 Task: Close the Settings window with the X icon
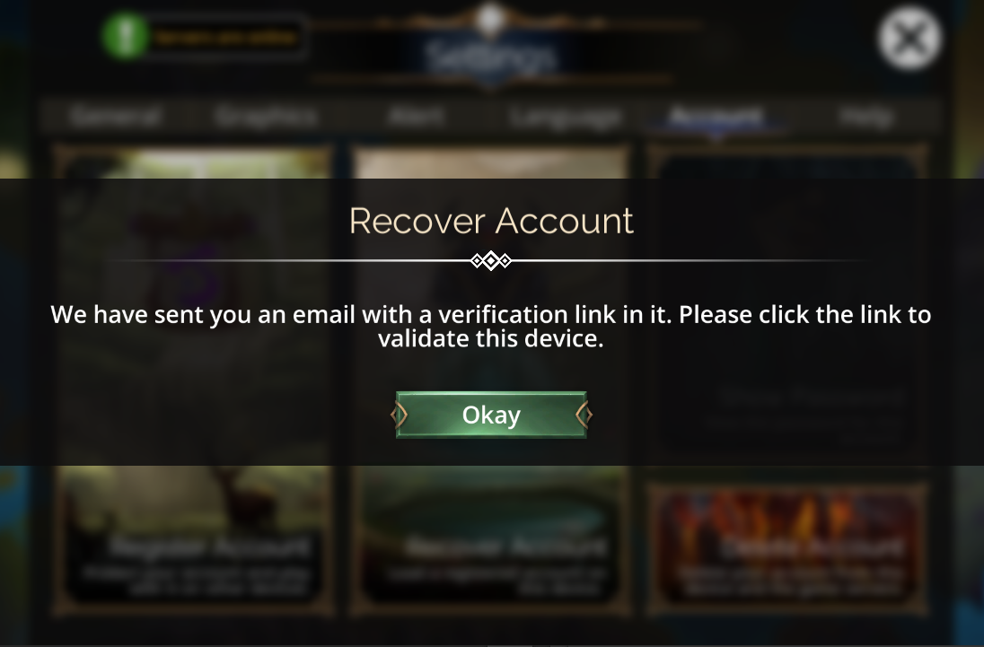(x=909, y=39)
